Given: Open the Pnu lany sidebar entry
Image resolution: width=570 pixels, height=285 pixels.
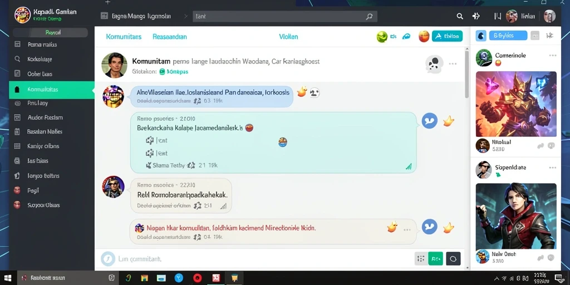Looking at the screenshot, I should 52,103.
